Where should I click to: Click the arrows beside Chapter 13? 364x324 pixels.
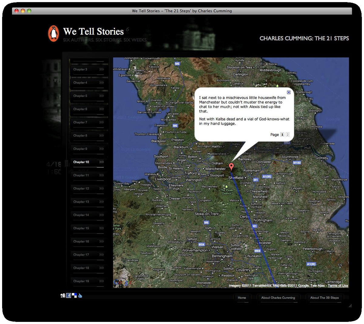[102, 202]
